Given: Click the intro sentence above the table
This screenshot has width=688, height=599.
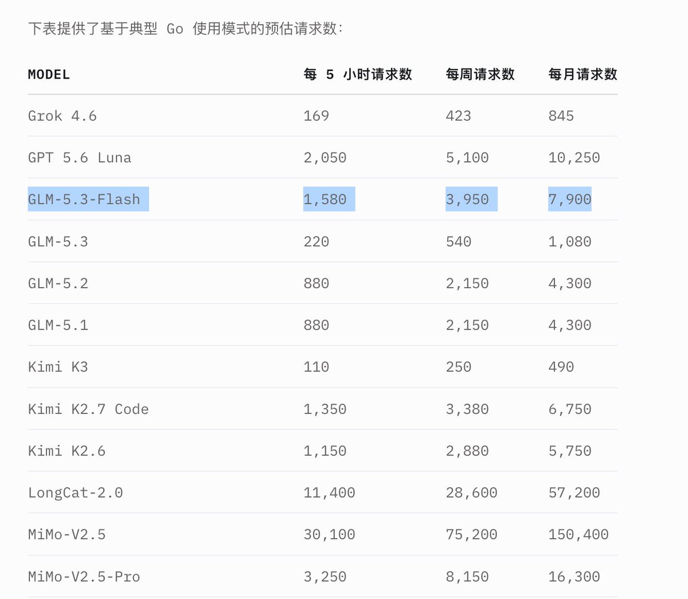Looking at the screenshot, I should (x=186, y=29).
